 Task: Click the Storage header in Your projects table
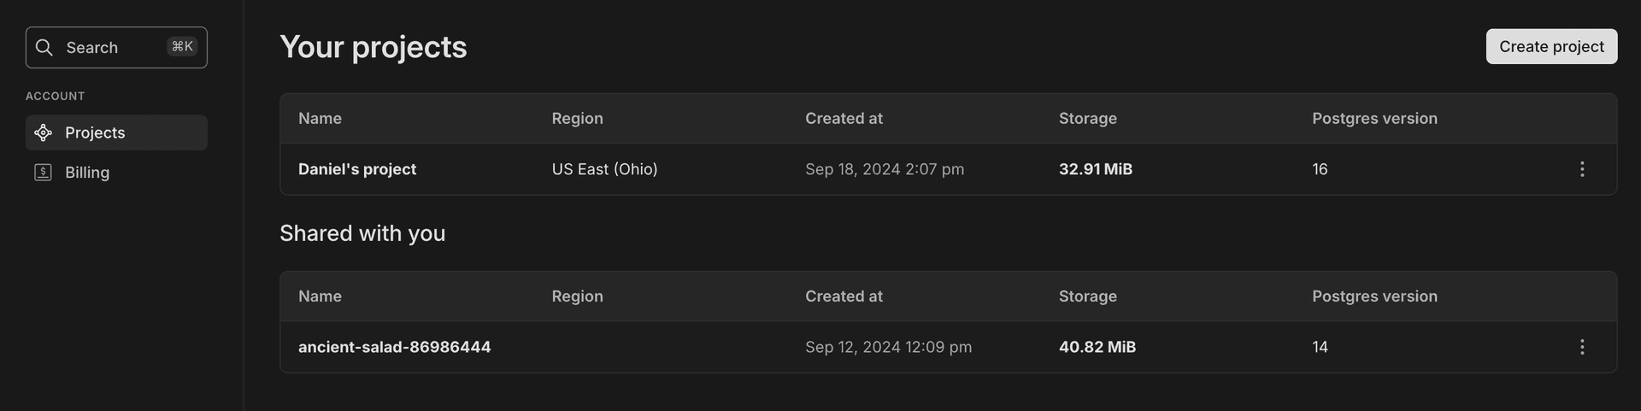click(x=1087, y=119)
